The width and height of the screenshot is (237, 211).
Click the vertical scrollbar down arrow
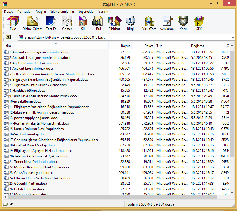[232, 192]
